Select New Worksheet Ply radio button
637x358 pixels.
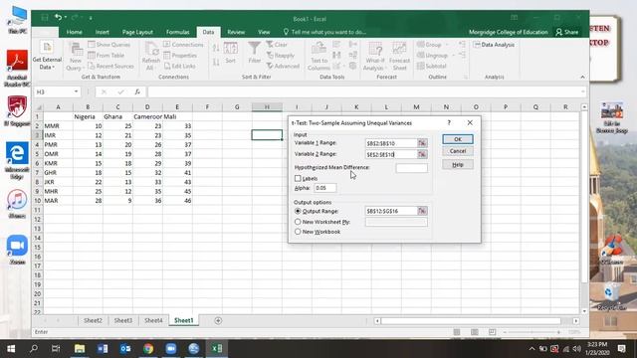pyautogui.click(x=298, y=222)
